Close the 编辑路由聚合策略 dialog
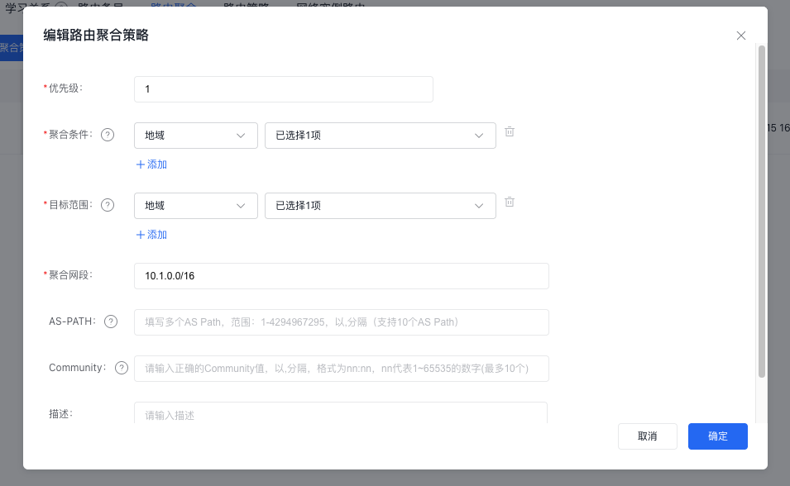This screenshot has width=790, height=486. coord(740,36)
